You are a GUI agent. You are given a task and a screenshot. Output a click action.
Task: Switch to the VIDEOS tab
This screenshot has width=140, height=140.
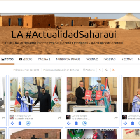26,59
